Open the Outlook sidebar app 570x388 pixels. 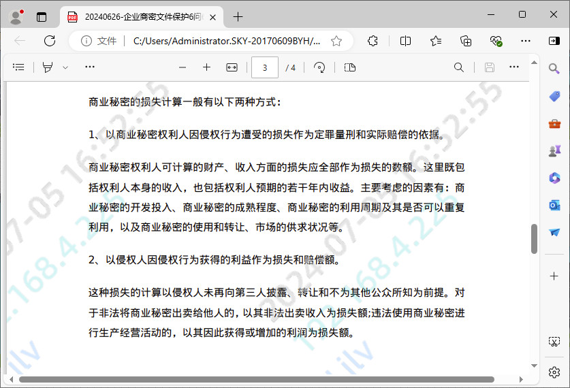[x=554, y=205]
